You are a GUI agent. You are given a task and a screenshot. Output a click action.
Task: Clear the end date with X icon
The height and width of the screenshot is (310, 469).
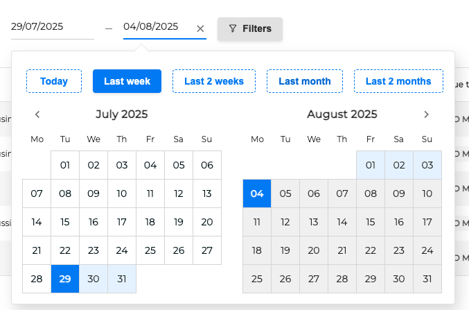coord(200,28)
